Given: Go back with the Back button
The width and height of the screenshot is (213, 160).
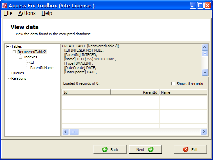Looking at the screenshot, I should pos(110,149).
